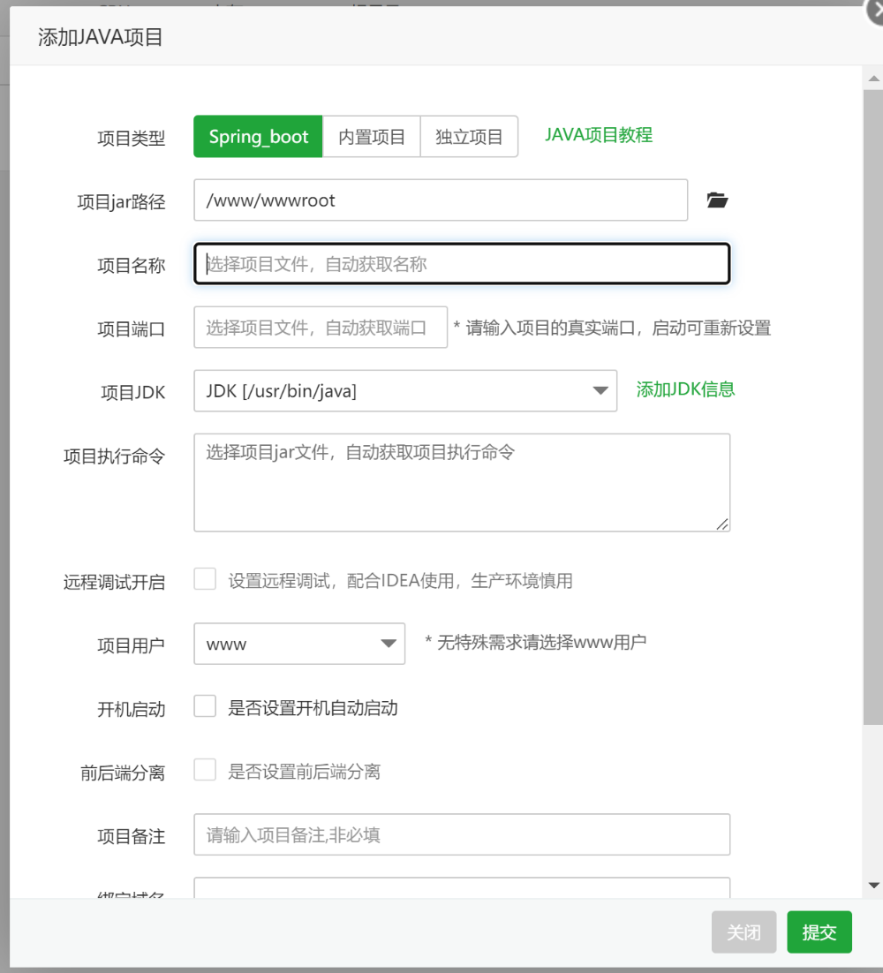Focus the 项目端口 port input
The image size is (883, 973).
pos(320,327)
